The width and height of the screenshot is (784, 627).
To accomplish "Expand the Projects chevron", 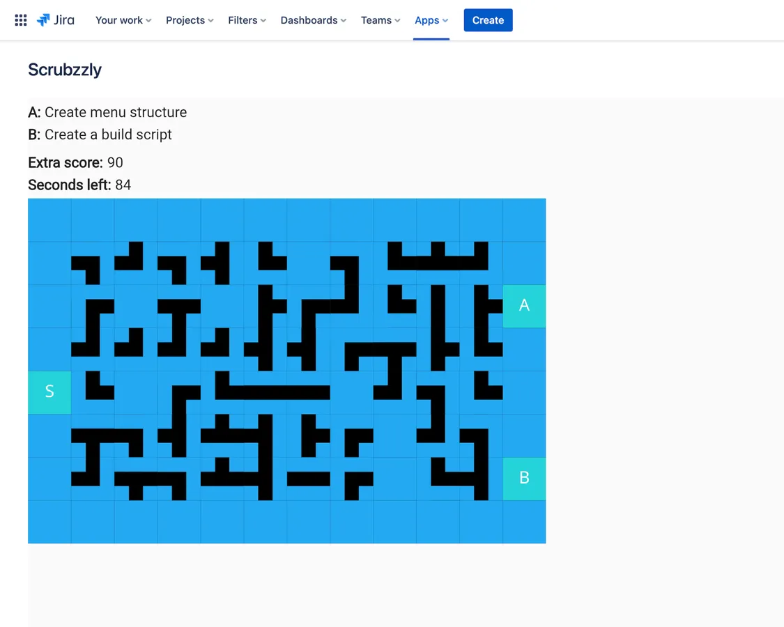I will 211,20.
